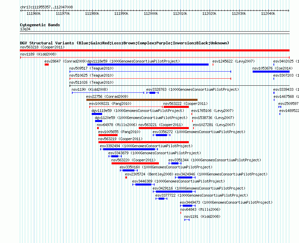Viewport: 299px width, 243px height.
Task: Open the esv3307203 variant label
Action: coord(286,75)
